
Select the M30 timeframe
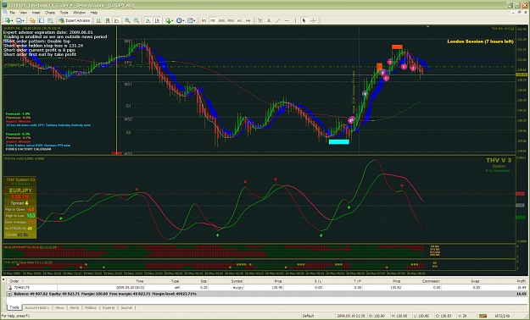coord(231,20)
